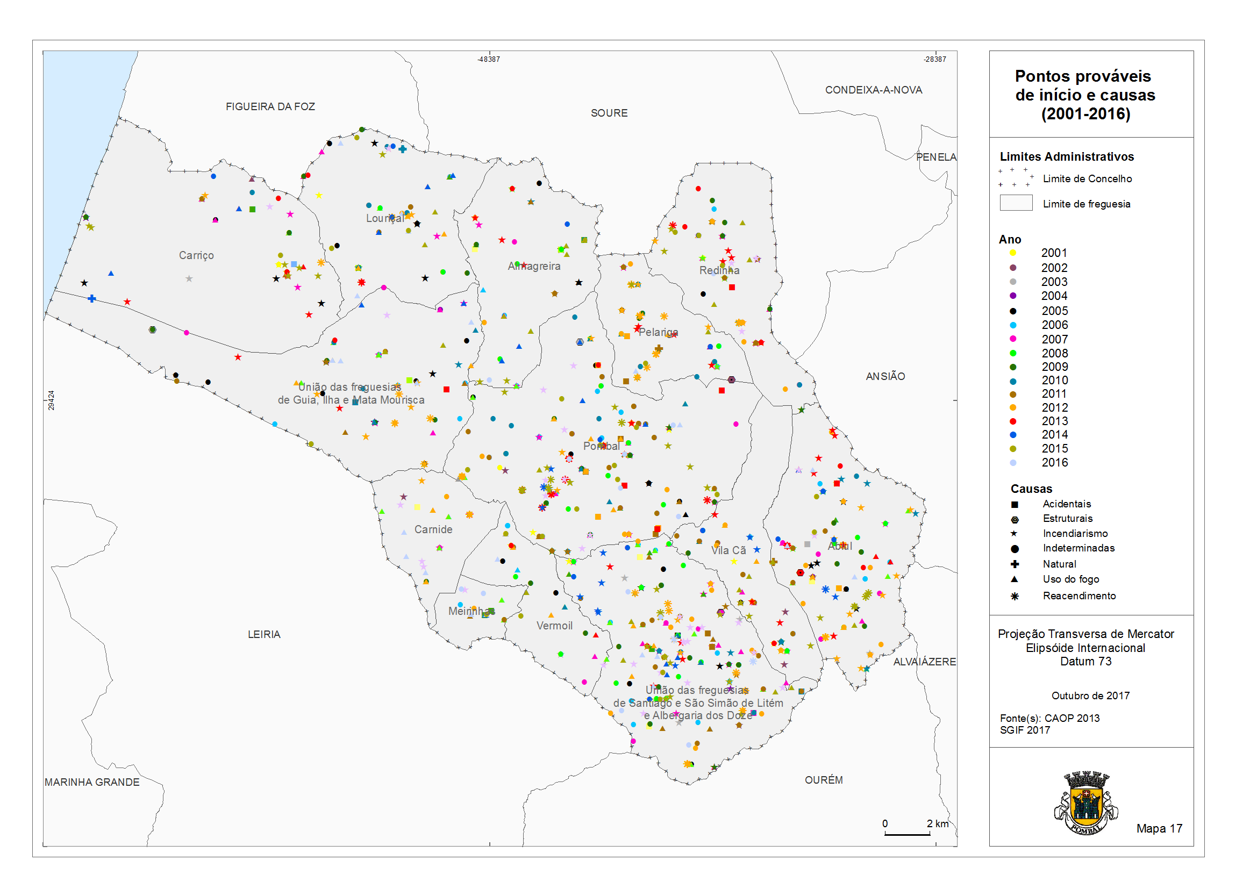Screen dimensions: 1257x889
Task: Click the Pombal parish label on map
Action: (x=601, y=446)
